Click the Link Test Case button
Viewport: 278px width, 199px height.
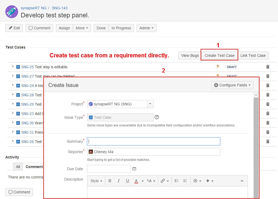(253, 55)
